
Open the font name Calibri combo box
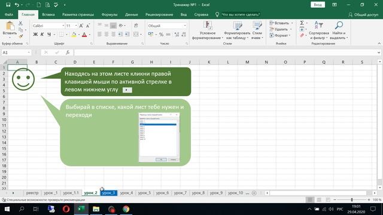coord(48,26)
